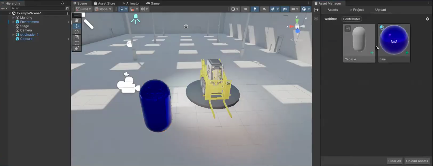Click the light gizmo icon in scene
The height and width of the screenshot is (166, 433).
click(136, 19)
